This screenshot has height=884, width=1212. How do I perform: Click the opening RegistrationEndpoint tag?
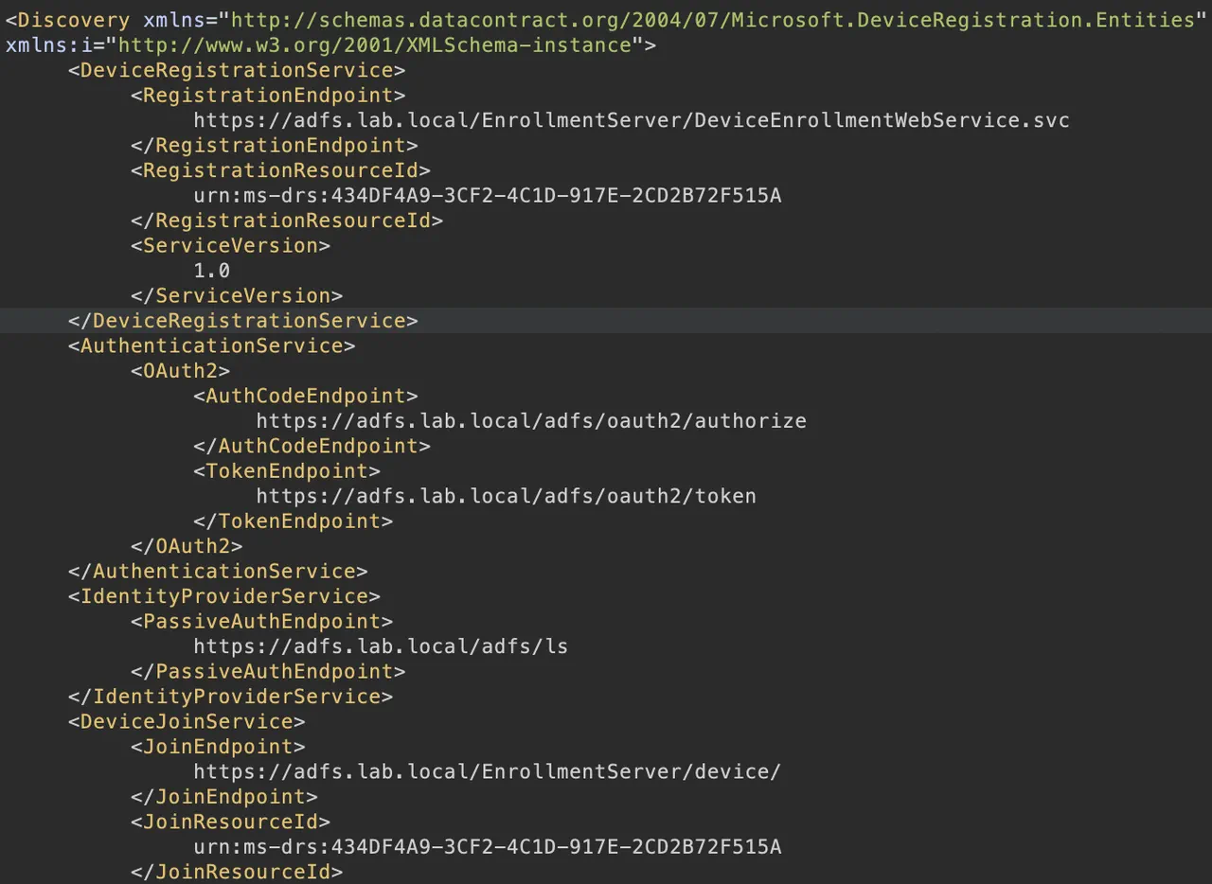point(268,95)
